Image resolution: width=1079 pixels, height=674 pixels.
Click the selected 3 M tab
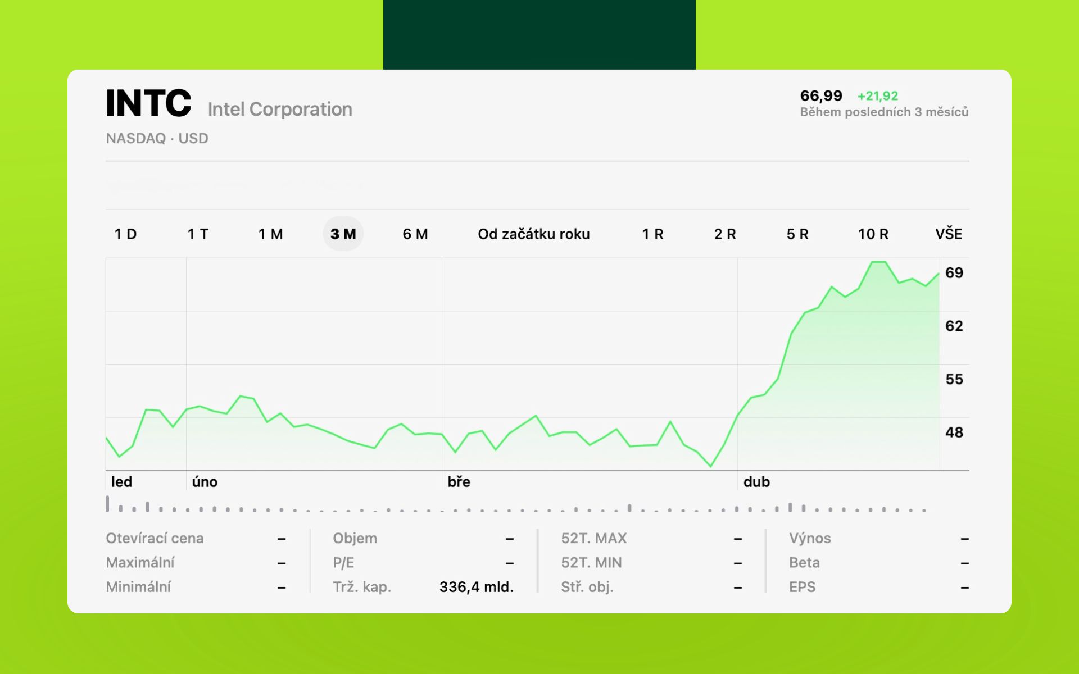343,234
